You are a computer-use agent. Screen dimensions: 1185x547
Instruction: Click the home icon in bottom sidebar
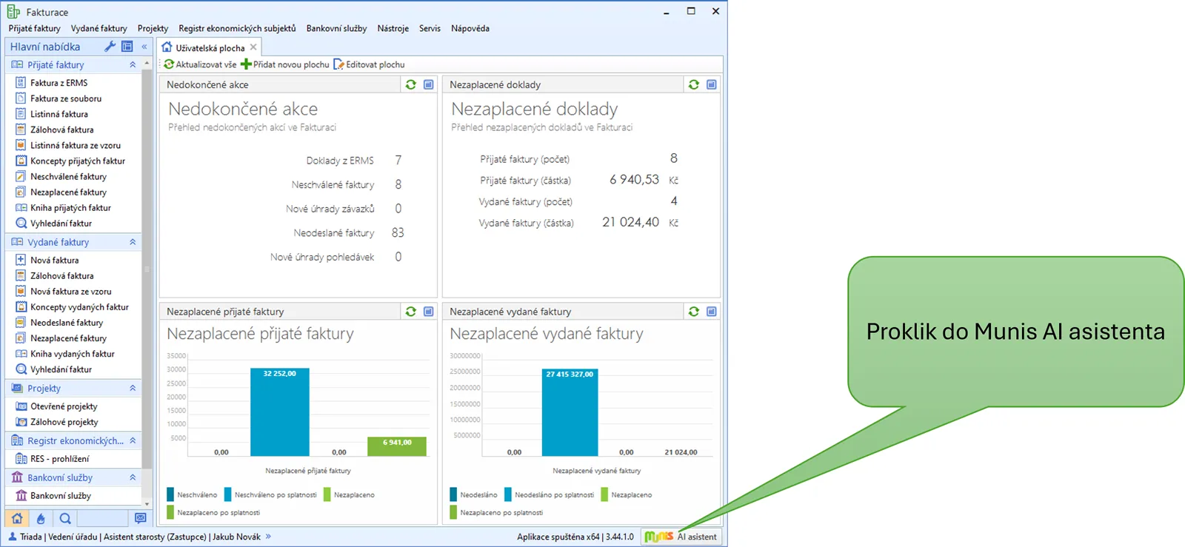tap(17, 519)
